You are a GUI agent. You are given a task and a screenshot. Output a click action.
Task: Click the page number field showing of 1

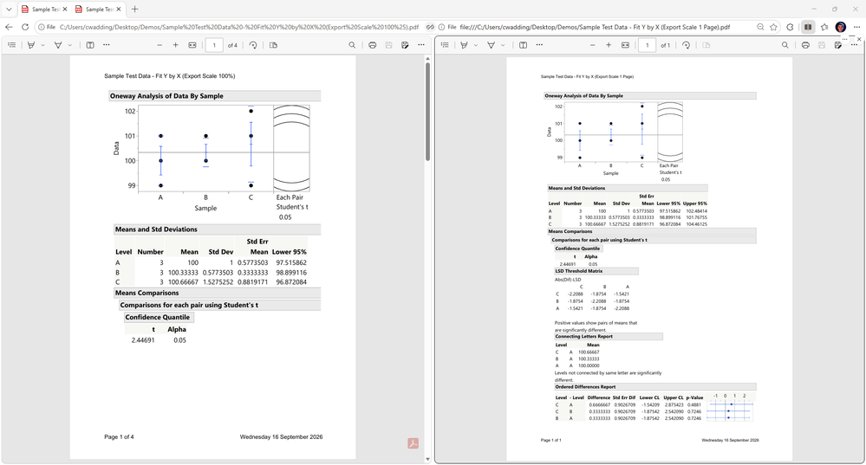648,45
